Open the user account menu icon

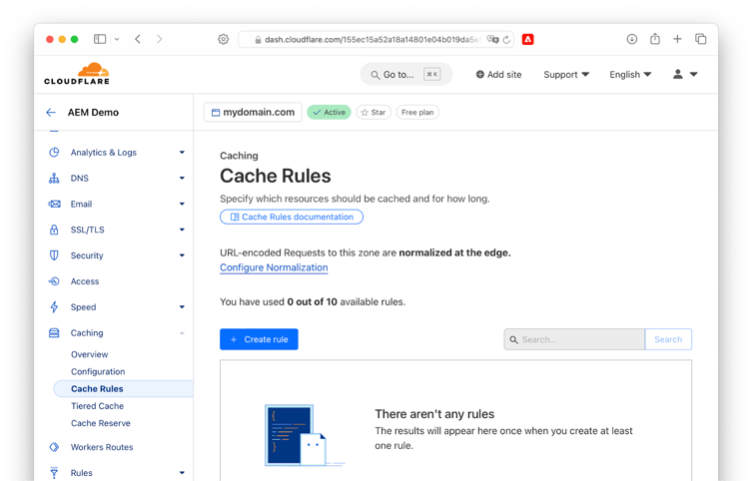685,75
